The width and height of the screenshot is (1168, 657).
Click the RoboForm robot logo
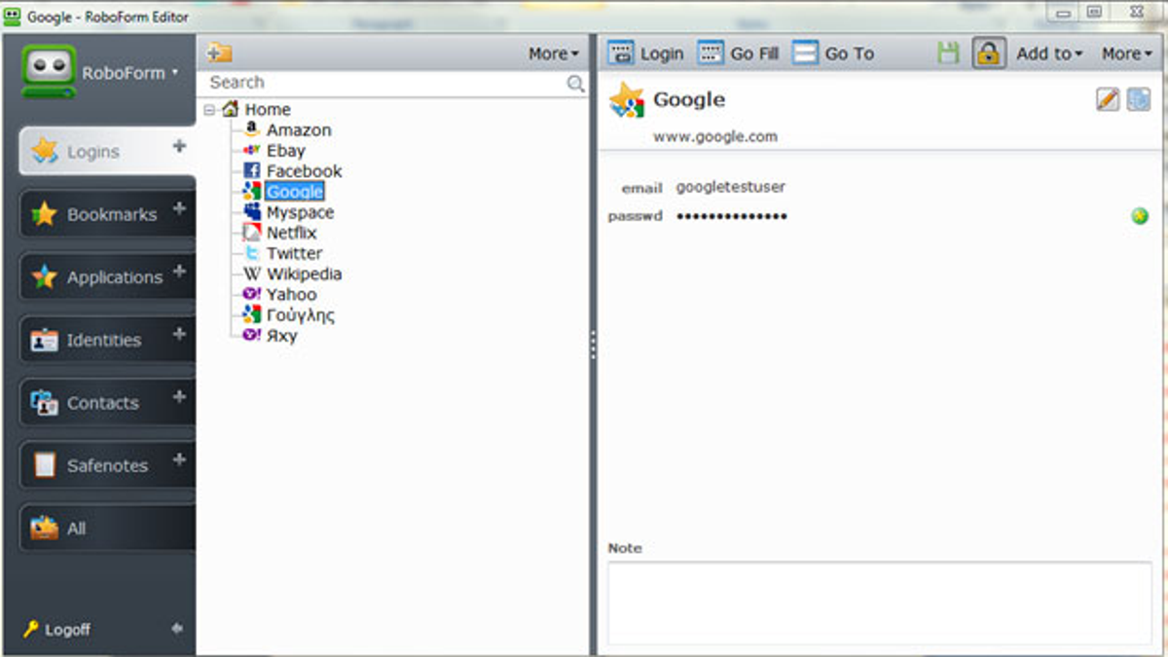[x=49, y=72]
